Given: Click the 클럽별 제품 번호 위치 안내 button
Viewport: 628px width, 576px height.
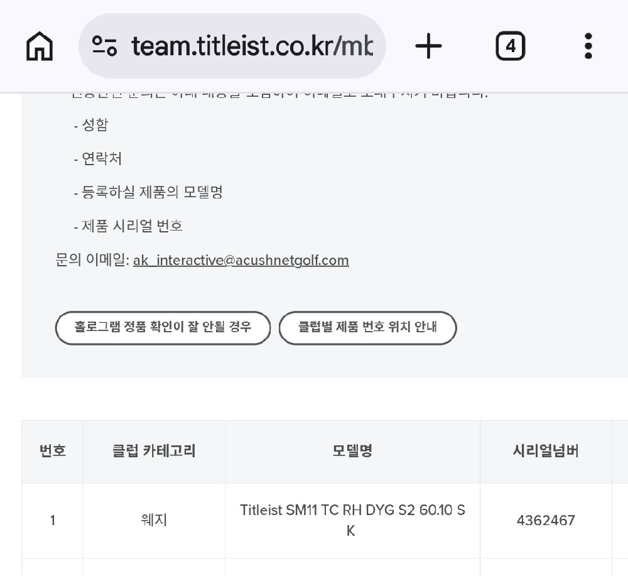Looking at the screenshot, I should click(x=367, y=328).
